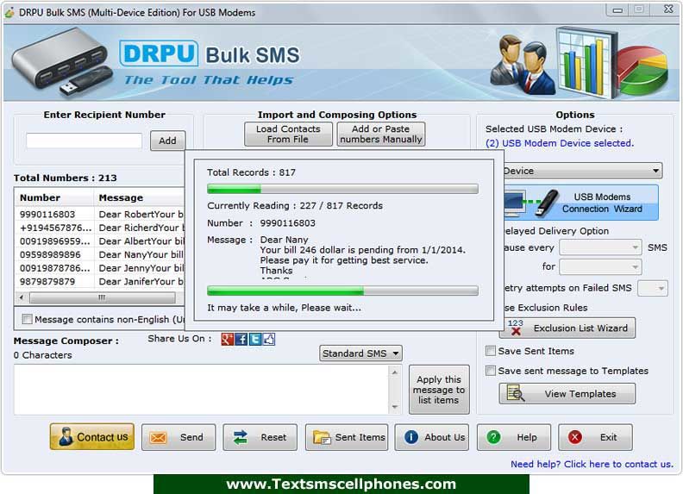Screen dimensions: 683x494
Task: Click Apply this message to list items
Action: [x=439, y=390]
